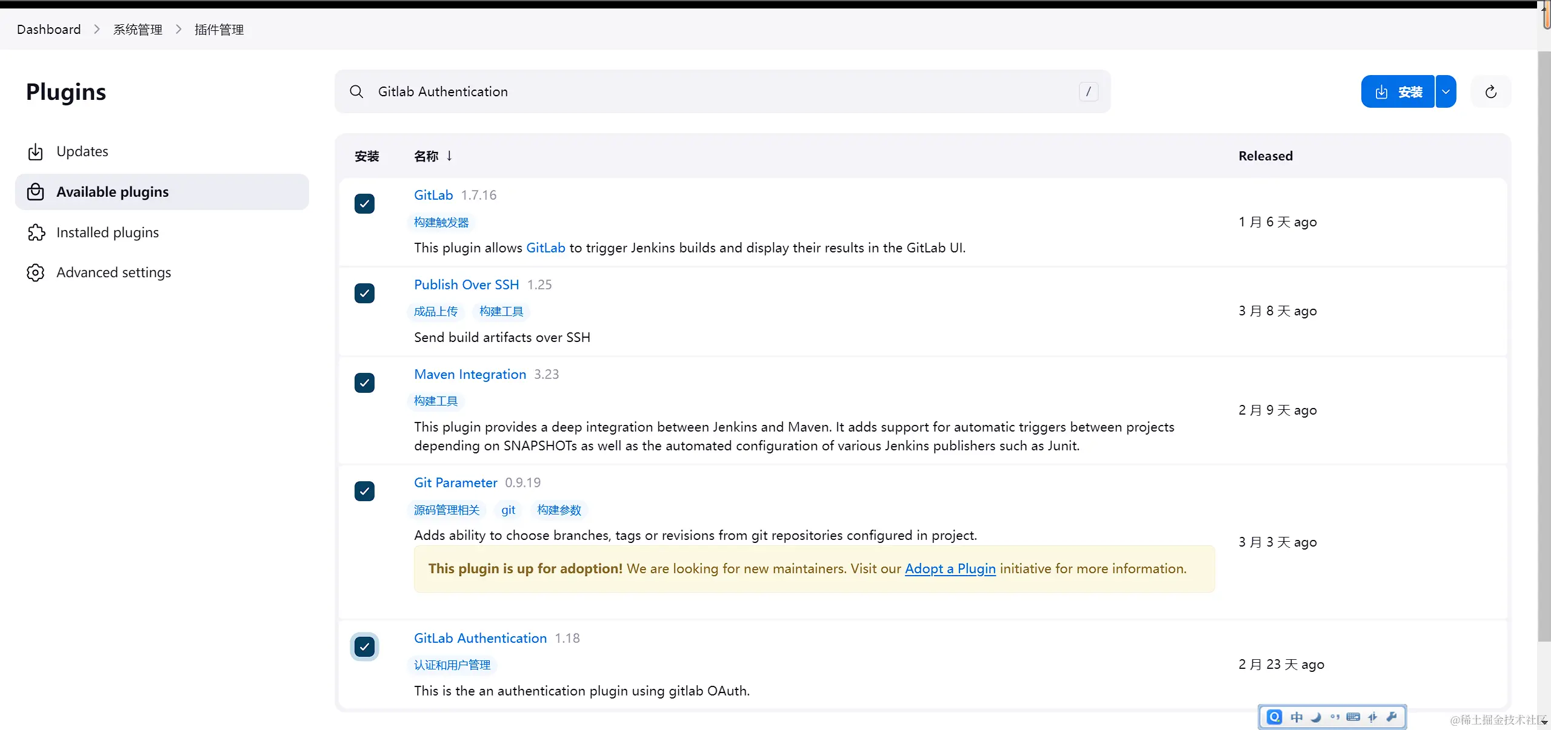Expand the Dashboard breadcrumb chevron
This screenshot has width=1551, height=730.
pyautogui.click(x=96, y=30)
